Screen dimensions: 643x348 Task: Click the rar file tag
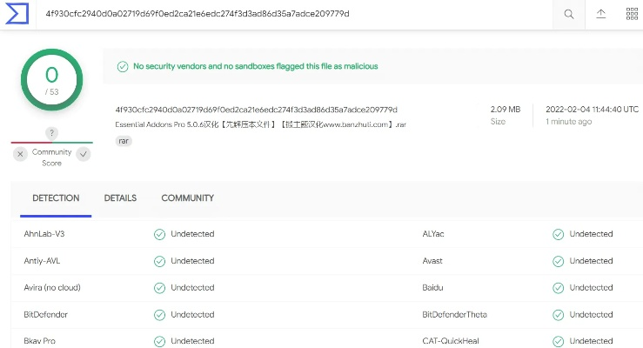(x=124, y=140)
